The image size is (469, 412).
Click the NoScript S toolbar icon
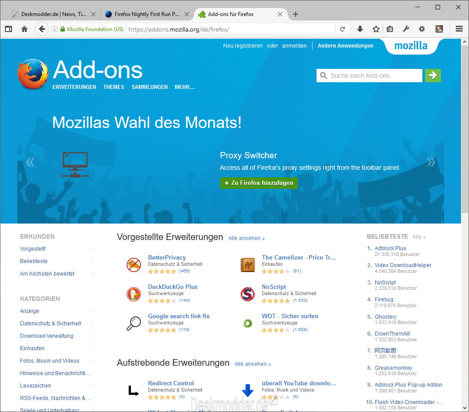(x=439, y=29)
